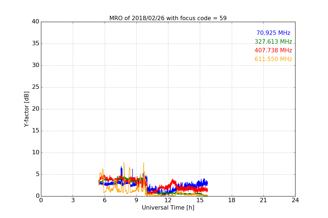The height and width of the screenshot is (218, 328).
Task: Click the y-axis tick label 25
Action: coord(35,87)
